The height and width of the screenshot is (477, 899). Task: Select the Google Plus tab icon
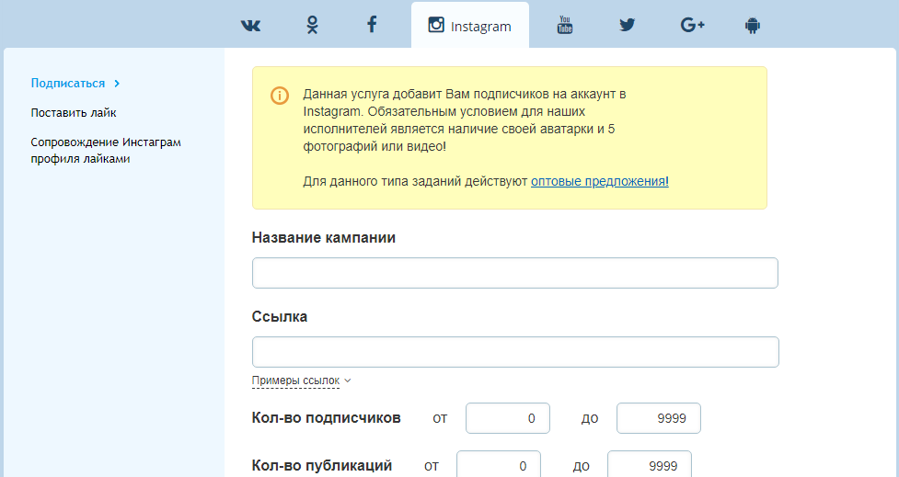click(x=692, y=26)
